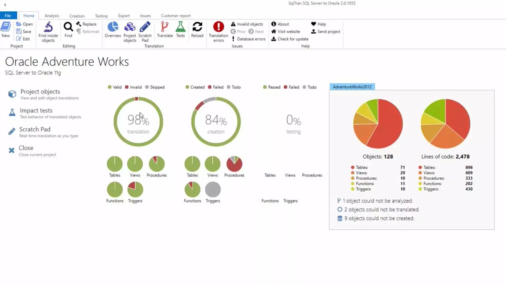Go to Prior issue
Viewport: 506px width, 285px height.
pos(238,32)
